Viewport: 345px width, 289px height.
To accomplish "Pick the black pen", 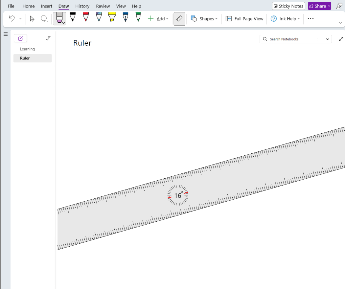I will [x=73, y=17].
